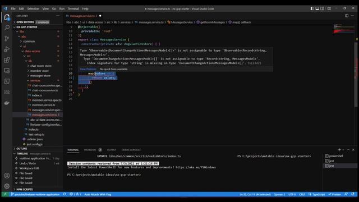Image resolution: width=359 pixels, height=202 pixels.
Task: Open the Search view in activity bar
Action: click(7, 27)
